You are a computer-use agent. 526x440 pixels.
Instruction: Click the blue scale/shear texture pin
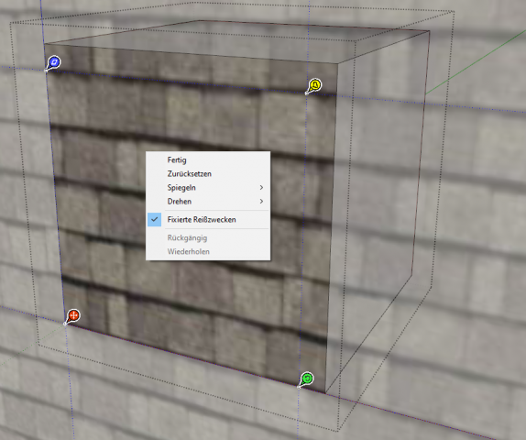pos(54,62)
